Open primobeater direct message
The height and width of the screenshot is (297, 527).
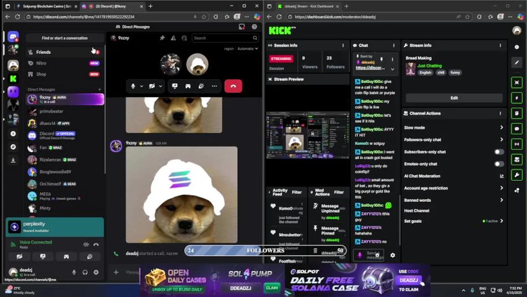coord(65,111)
